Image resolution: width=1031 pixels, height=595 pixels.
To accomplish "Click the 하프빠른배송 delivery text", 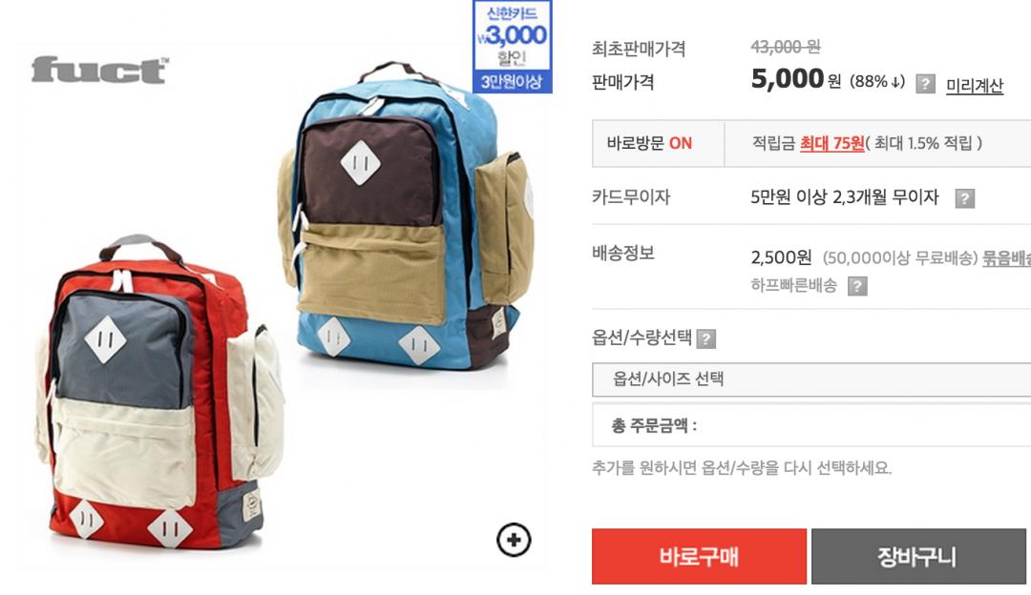I will point(793,285).
